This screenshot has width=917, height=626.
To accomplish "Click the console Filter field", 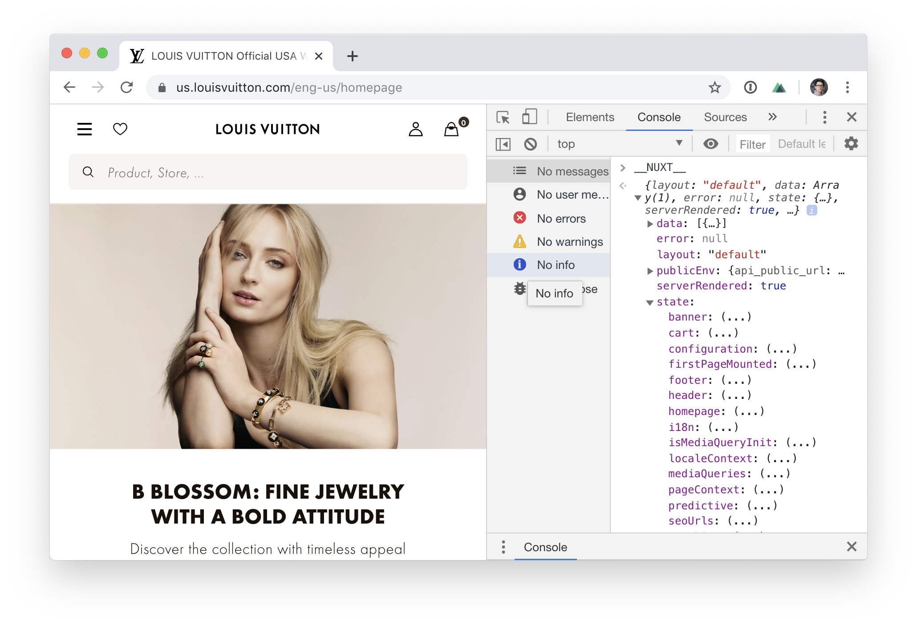I will [752, 144].
